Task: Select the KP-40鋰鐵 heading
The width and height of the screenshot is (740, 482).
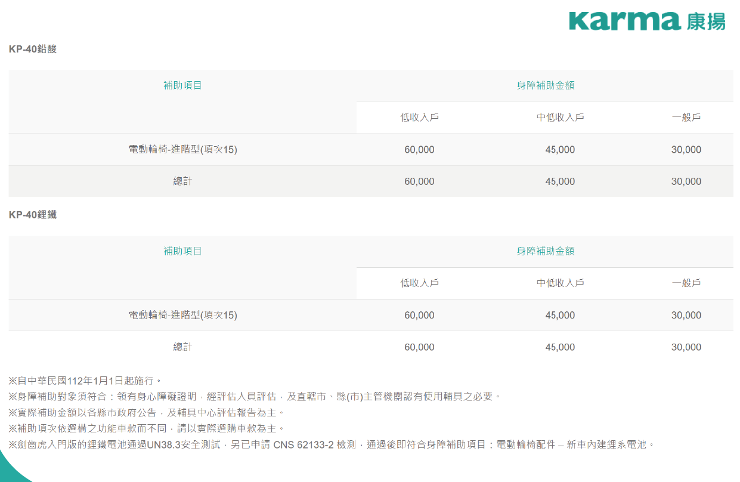Action: point(33,215)
